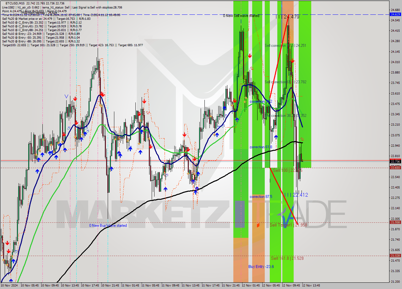Click 'Sell correction 61.8 | 23.782' label
Image resolution: width=402 pixels, height=289 pixels.
pyautogui.click(x=285, y=82)
